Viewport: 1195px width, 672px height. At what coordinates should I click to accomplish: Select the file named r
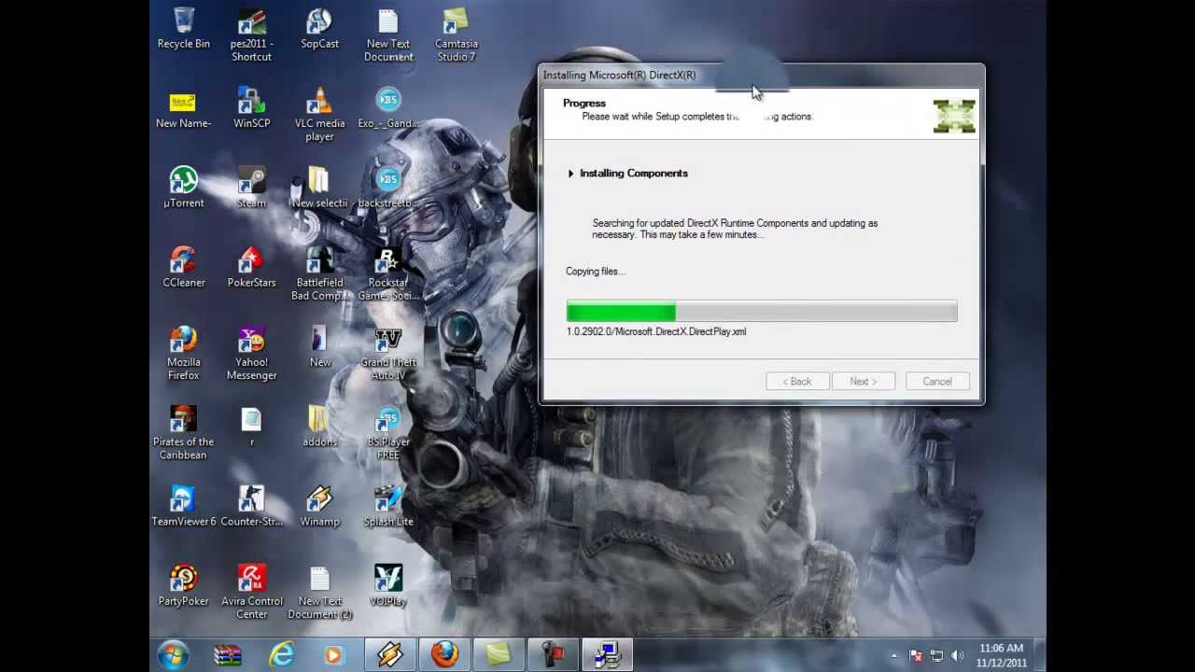(251, 427)
